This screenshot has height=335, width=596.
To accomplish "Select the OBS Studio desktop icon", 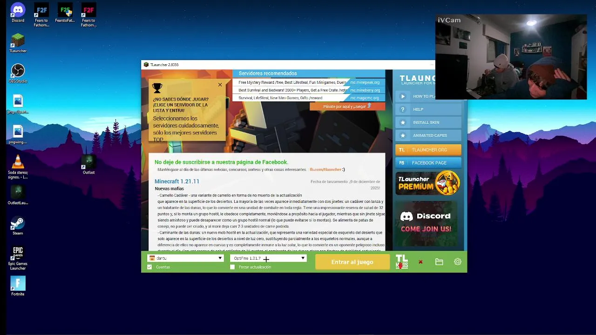I will [x=18, y=74].
